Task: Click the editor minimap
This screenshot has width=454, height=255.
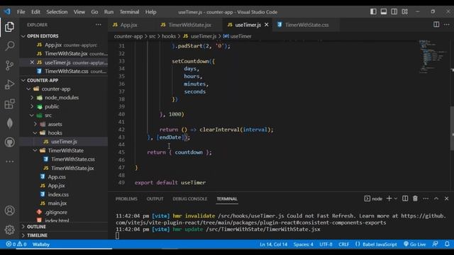Action: pos(433,57)
